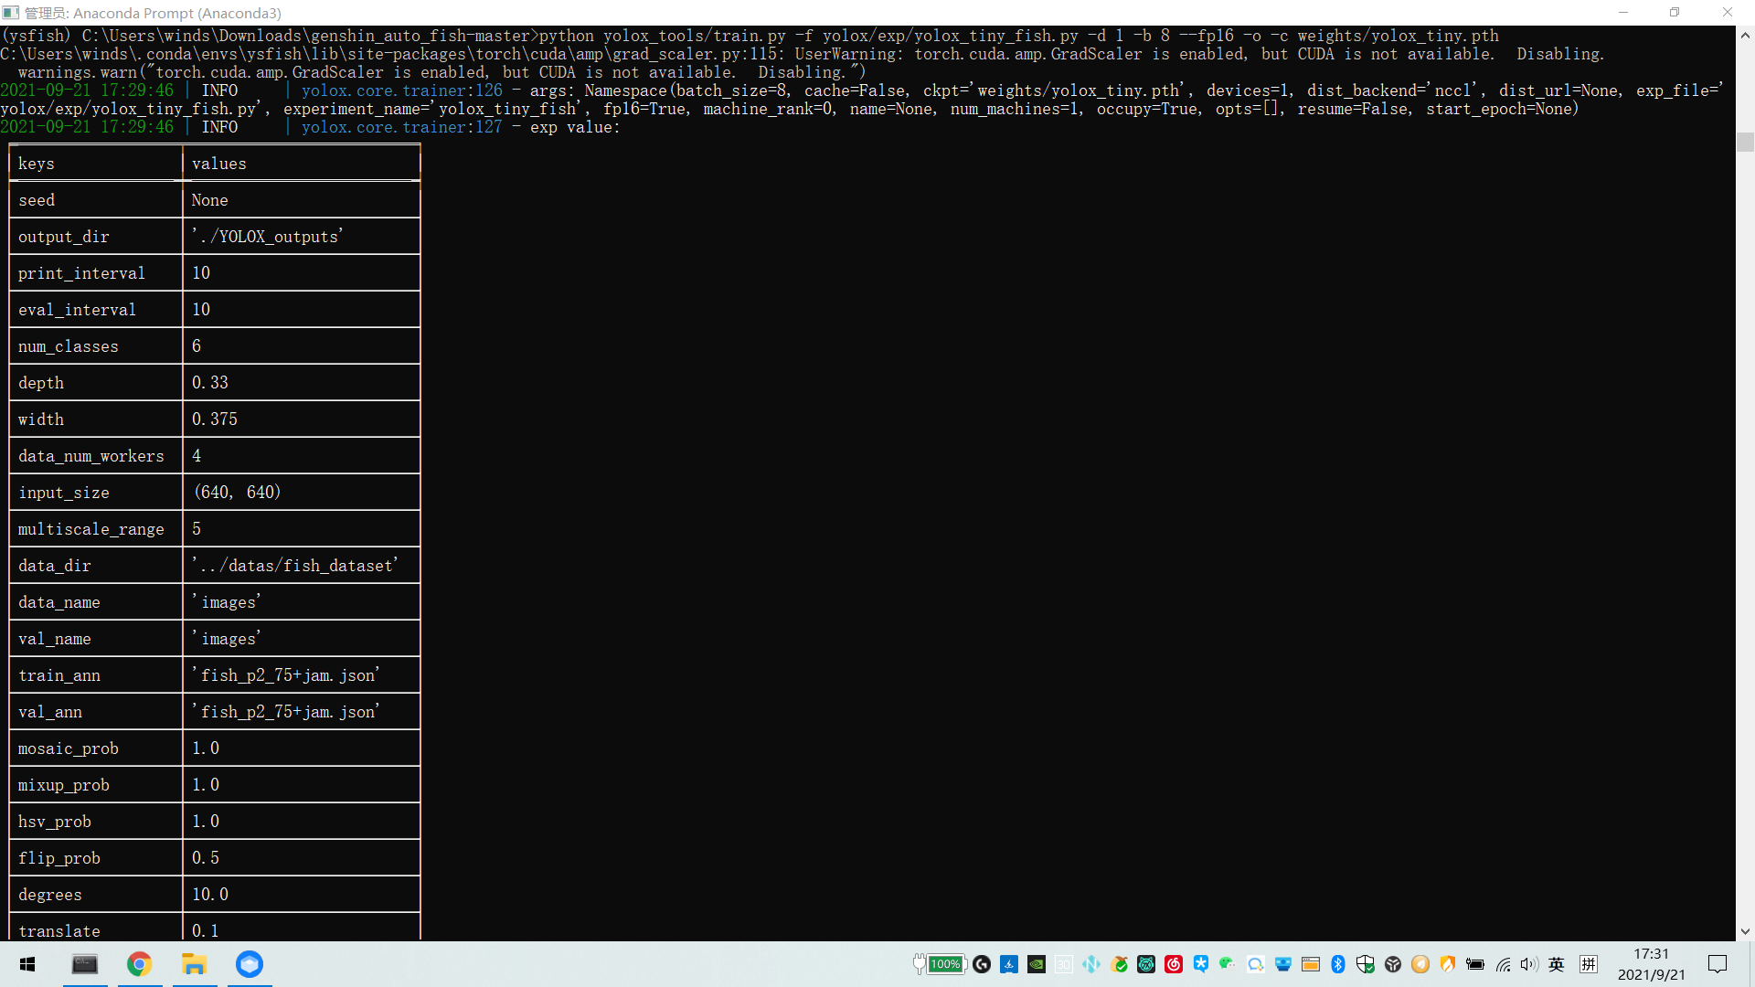The height and width of the screenshot is (987, 1755).
Task: Click the 'hsv_prob' key cell
Action: click(x=96, y=822)
